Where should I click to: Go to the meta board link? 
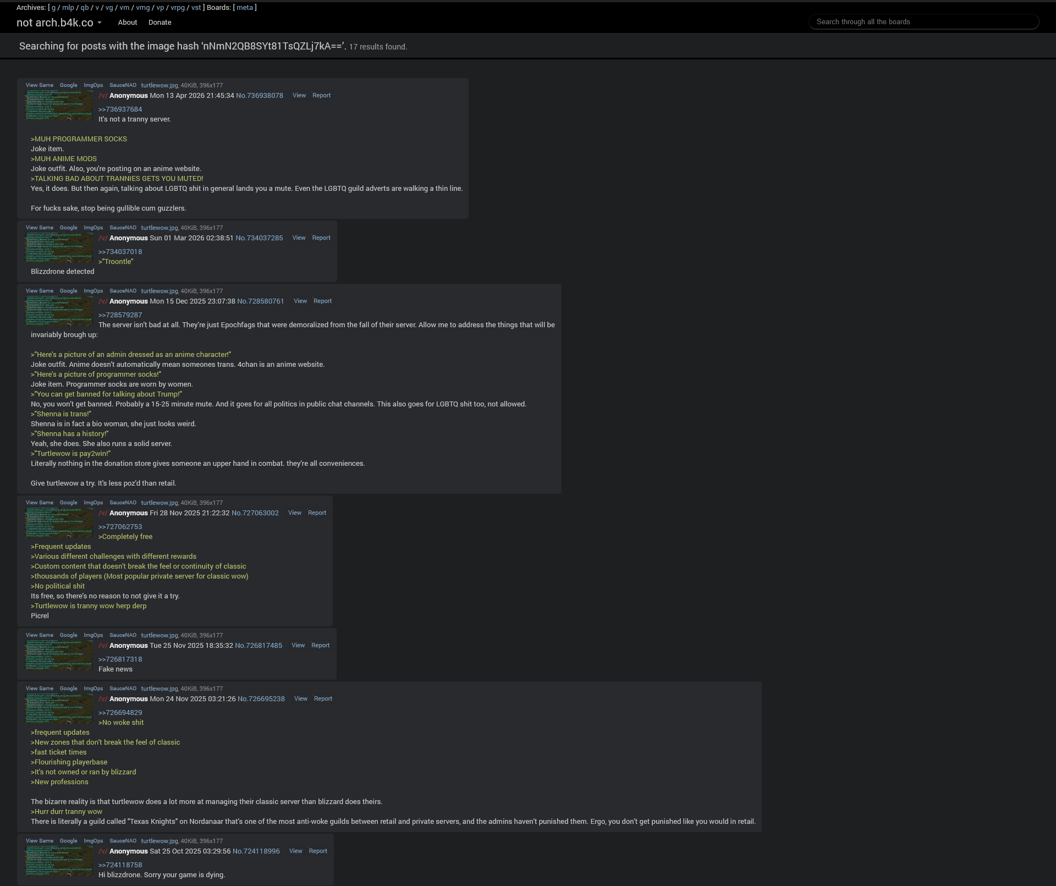245,8
